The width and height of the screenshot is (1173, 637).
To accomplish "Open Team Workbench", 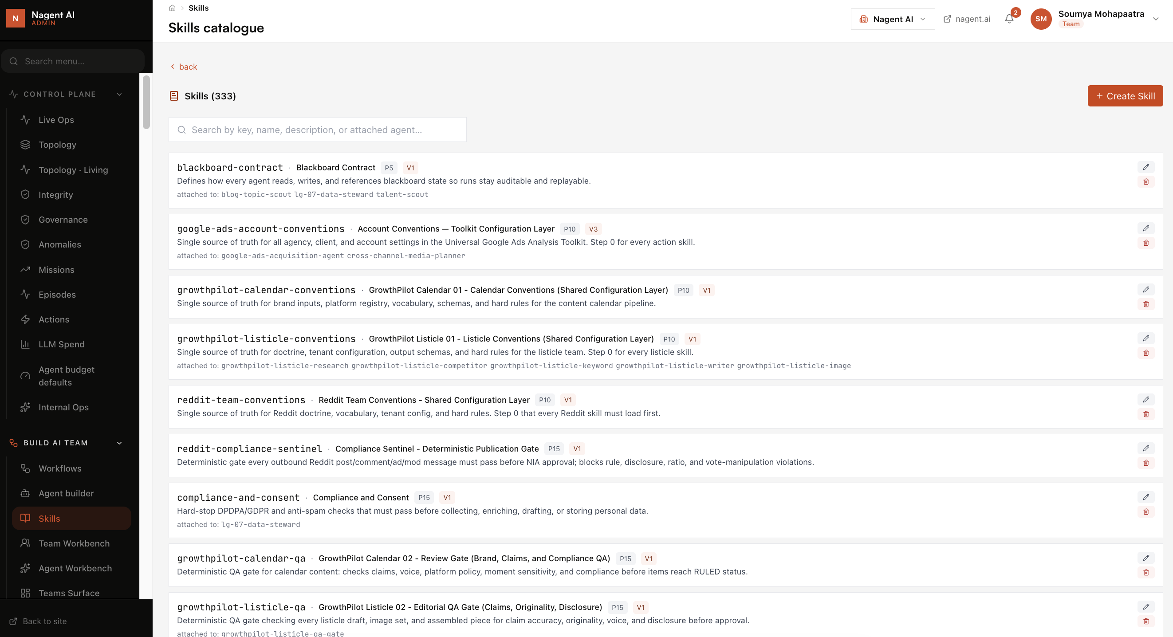I will click(71, 543).
